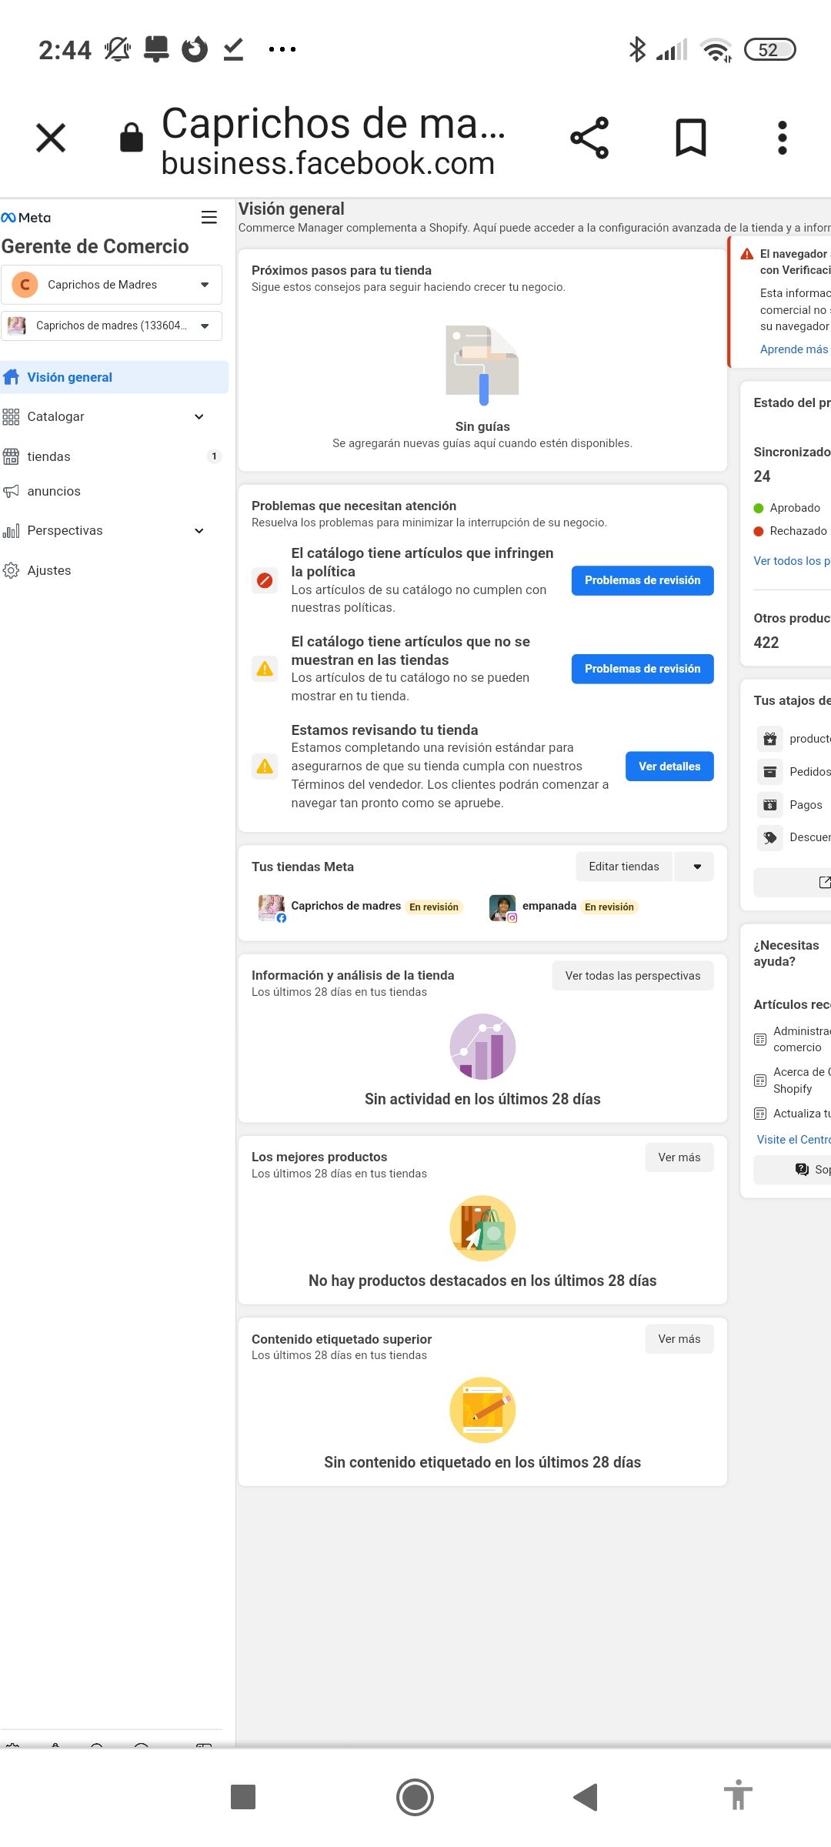The width and height of the screenshot is (831, 1847).
Task: Tap the Android back triangle button
Action: point(586,1797)
